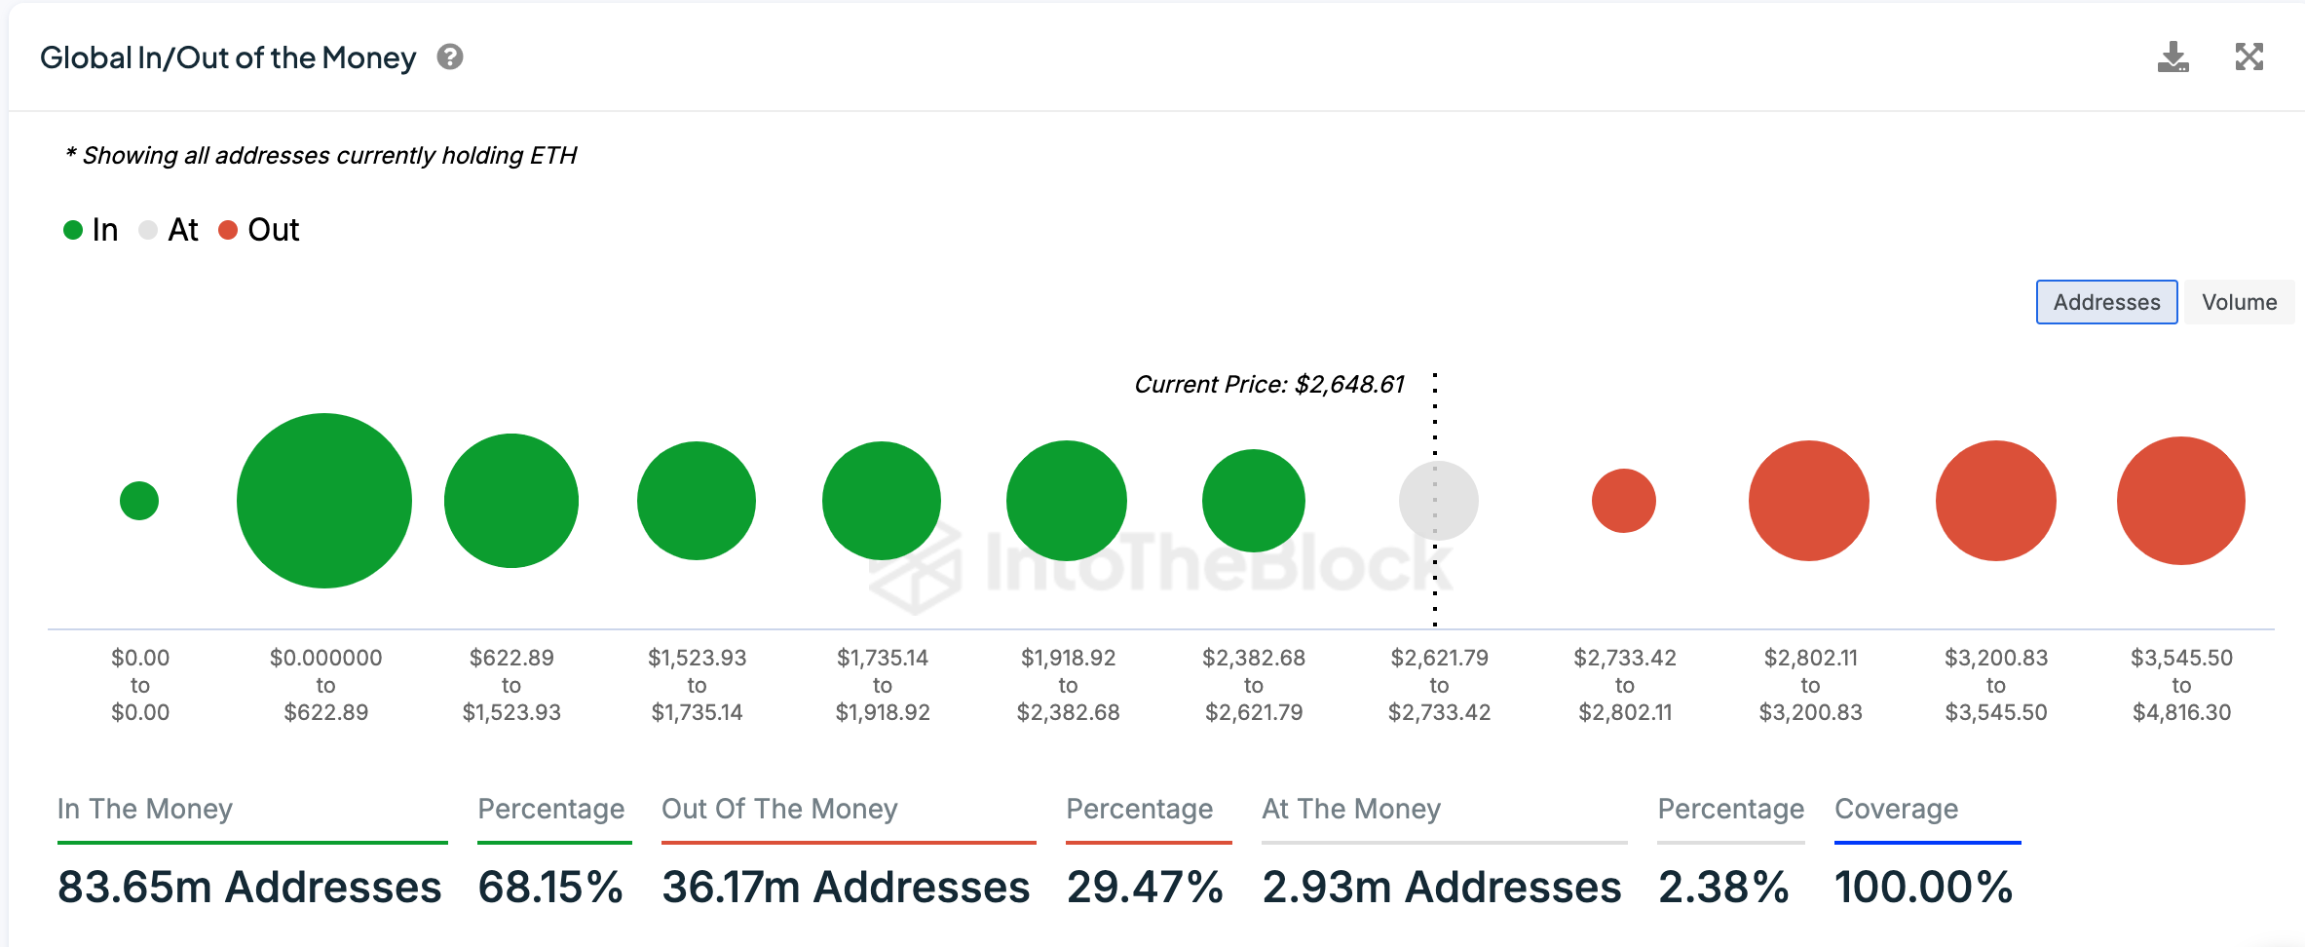Screen dimensions: 2305x947
Task: Select red bubble for $2,802.11 to $3,200.83
Action: [1809, 501]
